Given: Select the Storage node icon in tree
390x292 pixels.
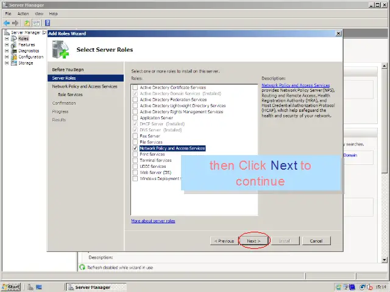Looking at the screenshot, I should tap(14, 63).
